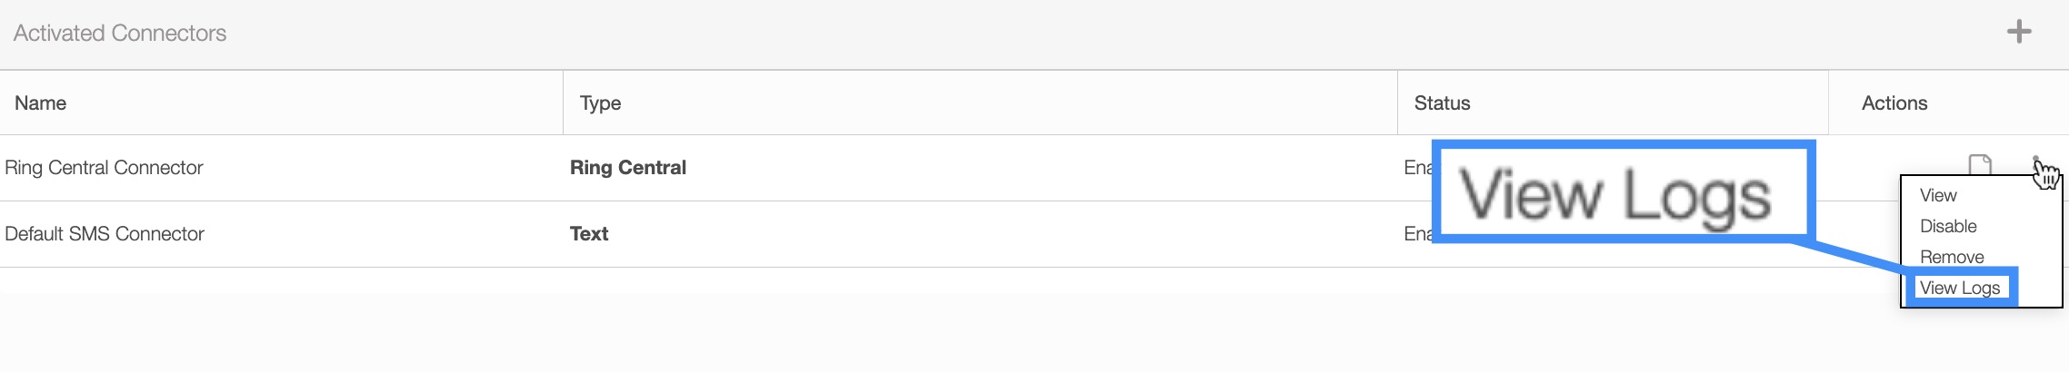Viewport: 2069px width, 372px height.
Task: Click the Actions column header
Action: click(1894, 103)
